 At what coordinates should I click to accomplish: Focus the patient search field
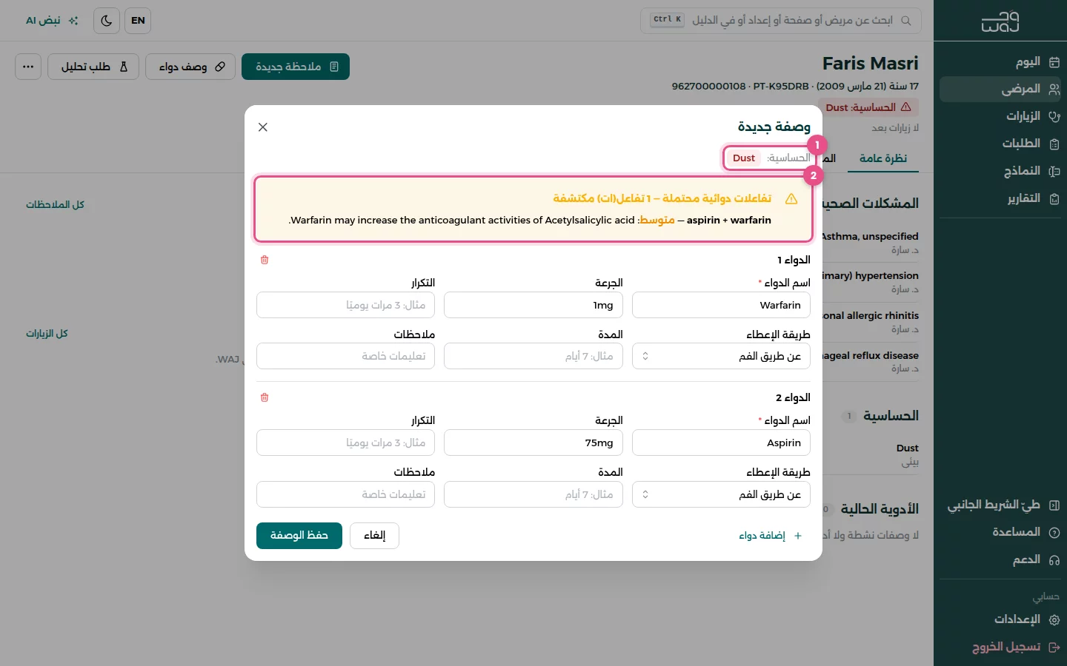(781, 21)
